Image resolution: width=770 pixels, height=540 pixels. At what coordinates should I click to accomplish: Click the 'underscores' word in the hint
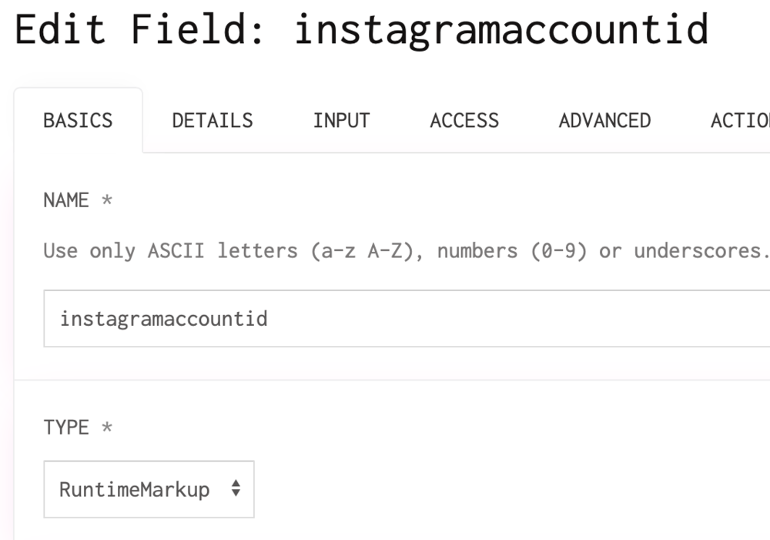pyautogui.click(x=697, y=251)
